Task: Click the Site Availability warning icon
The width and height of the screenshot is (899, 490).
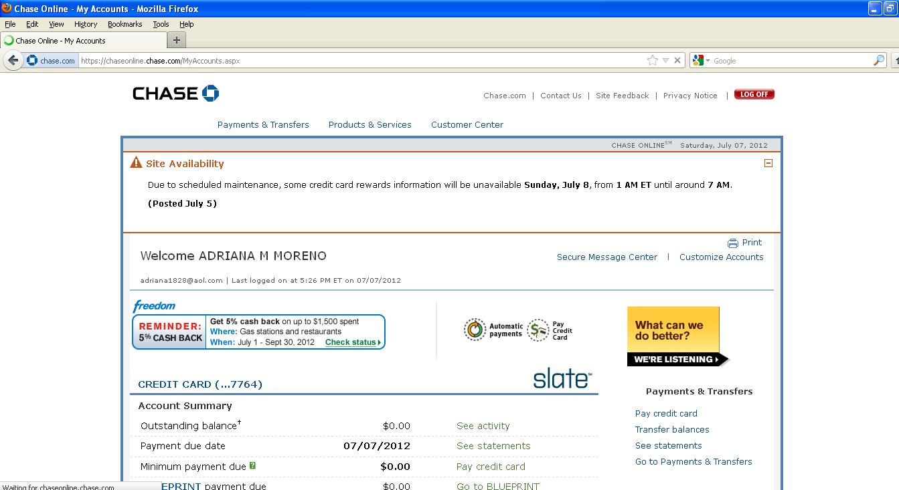Action: (x=136, y=162)
